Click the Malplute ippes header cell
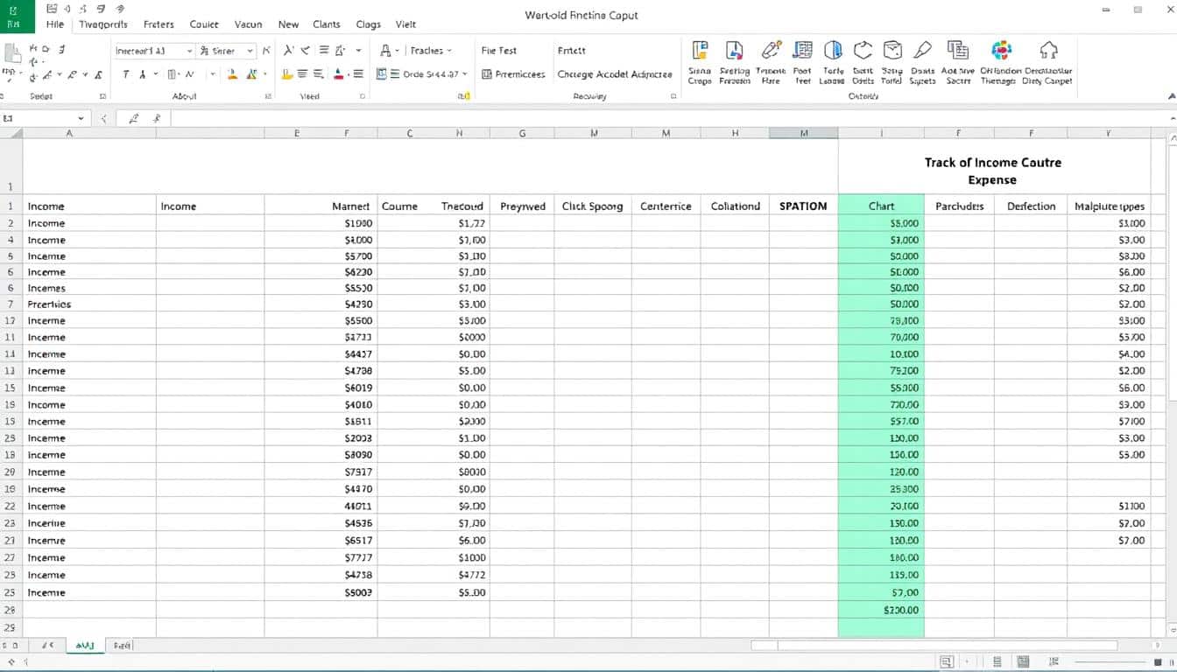 tap(1109, 206)
